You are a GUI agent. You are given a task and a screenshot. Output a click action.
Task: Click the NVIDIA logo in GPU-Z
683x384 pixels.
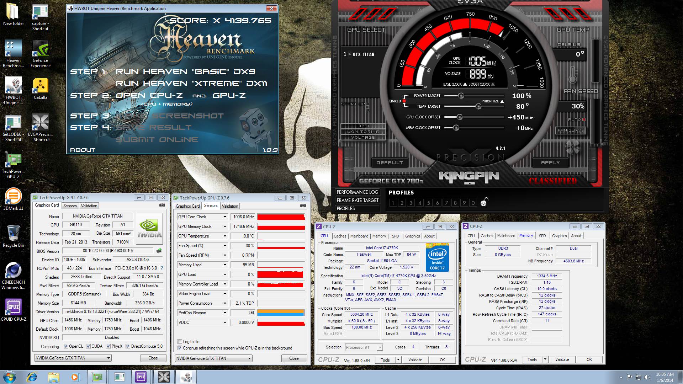pyautogui.click(x=149, y=228)
